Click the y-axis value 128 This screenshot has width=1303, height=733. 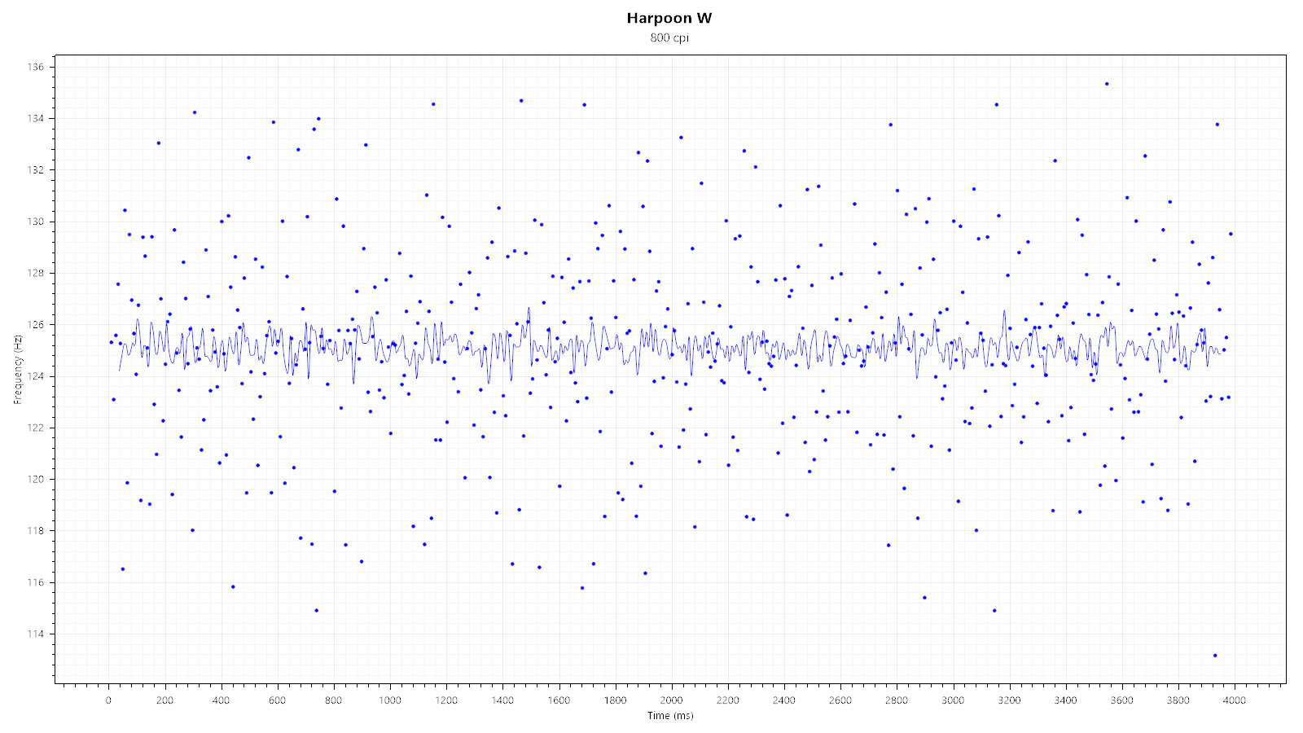tap(36, 273)
